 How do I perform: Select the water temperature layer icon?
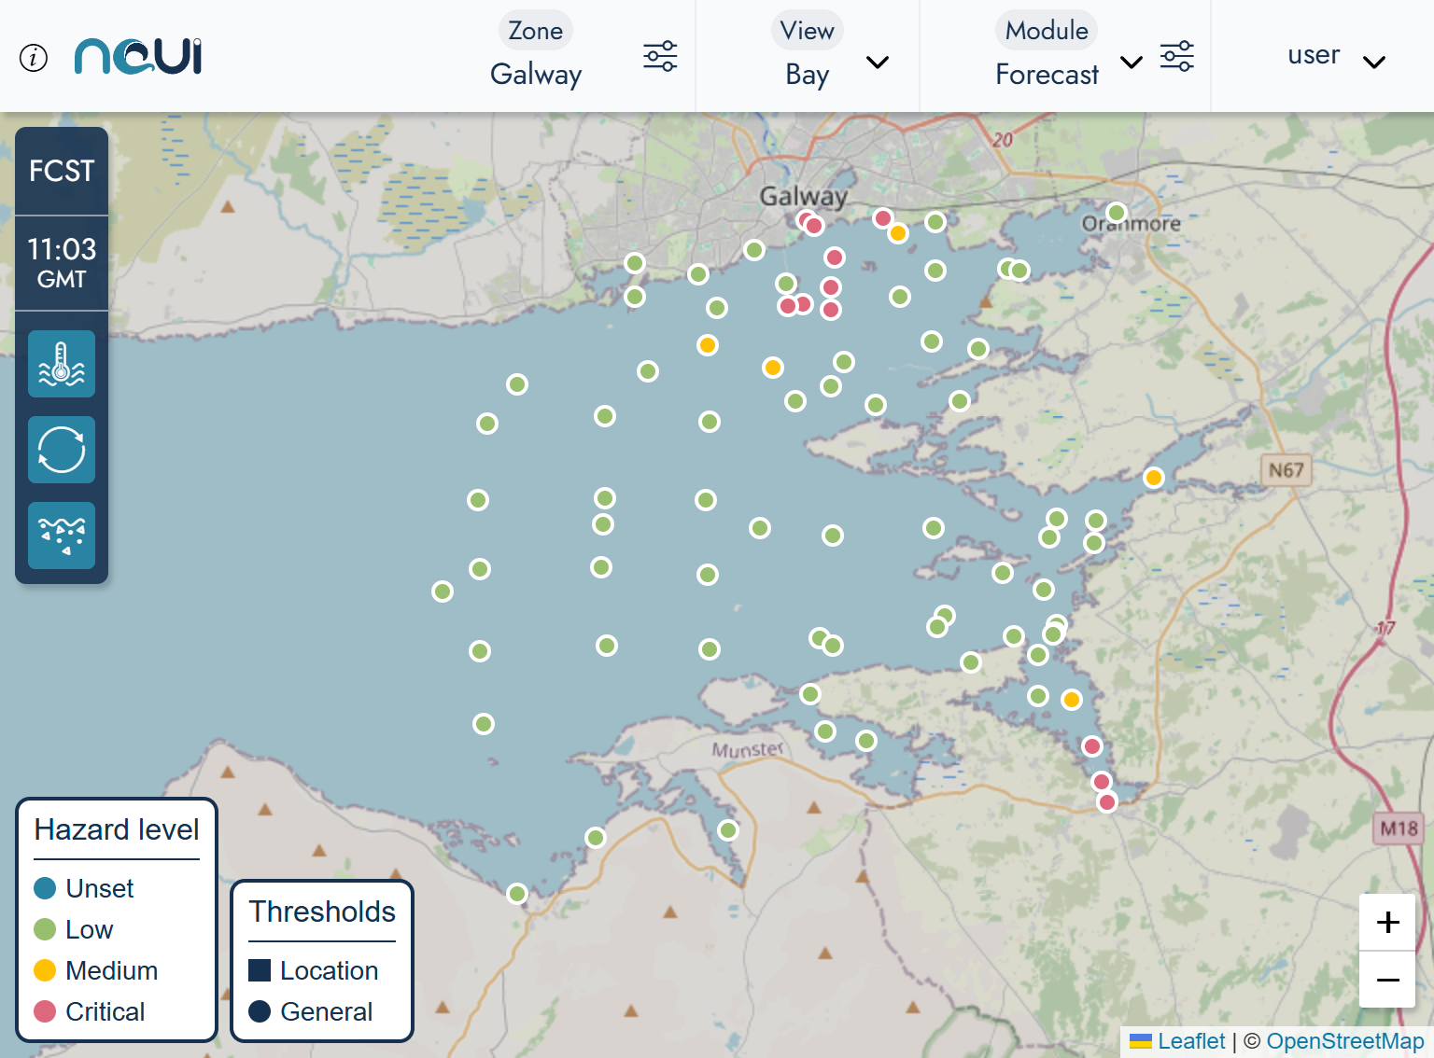pyautogui.click(x=62, y=364)
